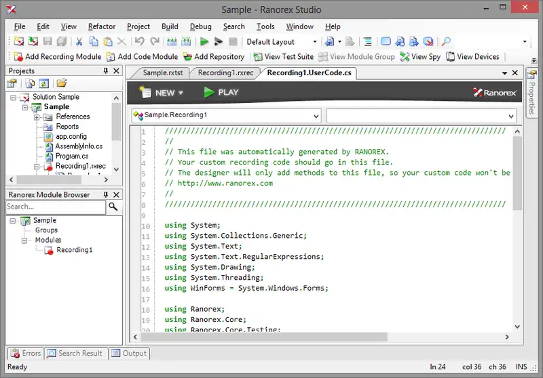Click the Properties icon in Projects panel

point(12,83)
